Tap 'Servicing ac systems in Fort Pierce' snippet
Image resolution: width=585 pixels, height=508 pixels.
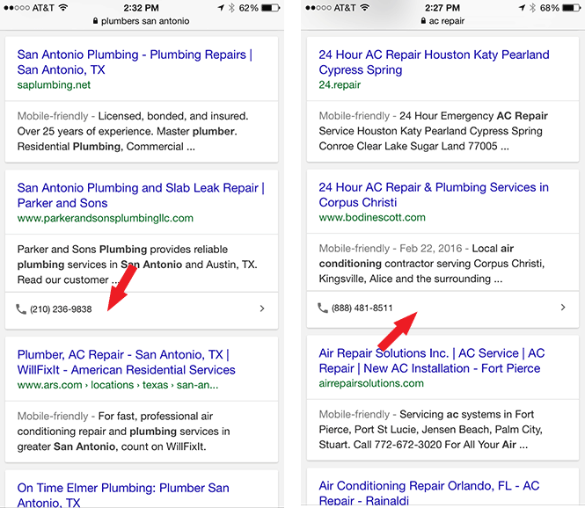coord(430,430)
